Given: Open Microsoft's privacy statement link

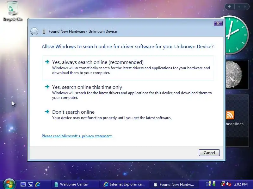Looking at the screenshot, I should coord(77,136).
